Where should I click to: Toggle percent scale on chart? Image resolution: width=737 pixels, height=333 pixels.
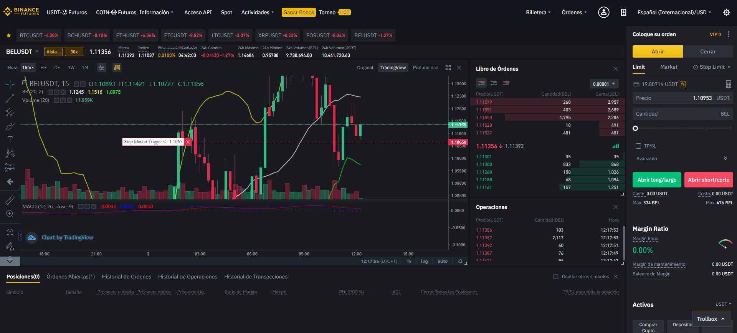tap(409, 261)
